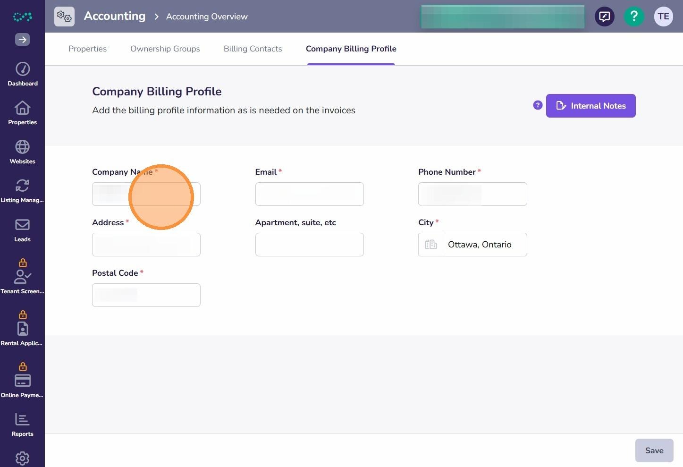Viewport: 683px width, 467px height.
Task: Click the building icon in City field
Action: coord(430,245)
